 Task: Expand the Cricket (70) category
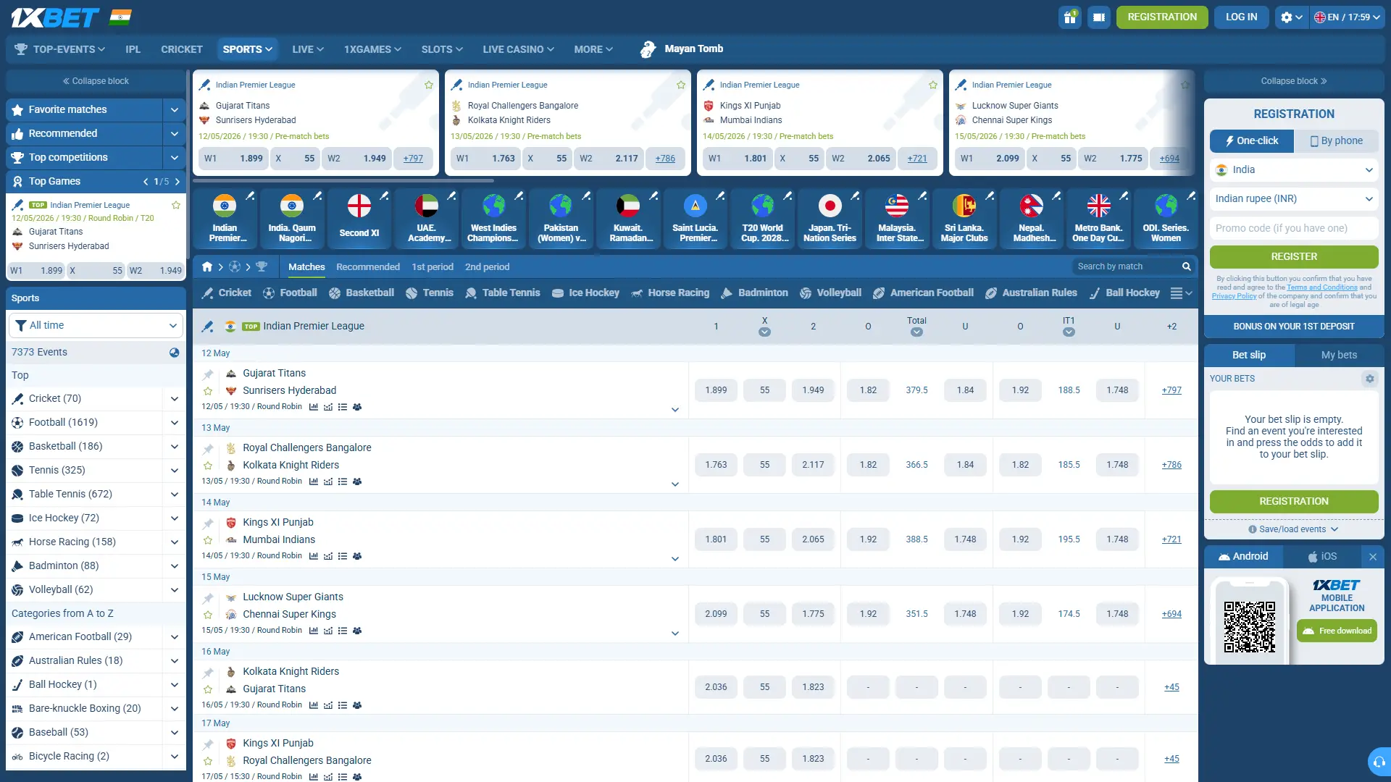tap(175, 399)
